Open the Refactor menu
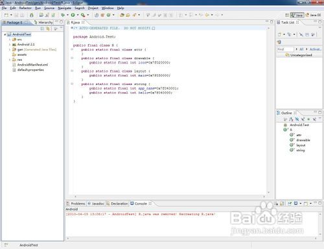This screenshot has height=249, width=324. point(25,8)
